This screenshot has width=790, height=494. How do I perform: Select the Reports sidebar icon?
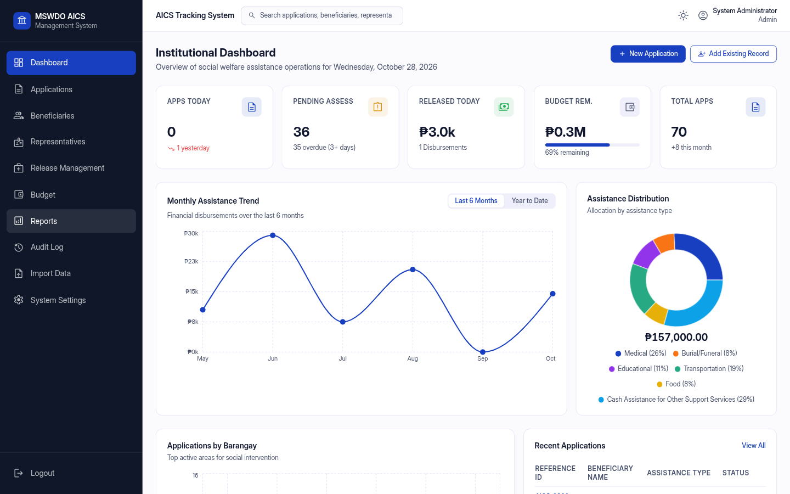[x=19, y=221]
